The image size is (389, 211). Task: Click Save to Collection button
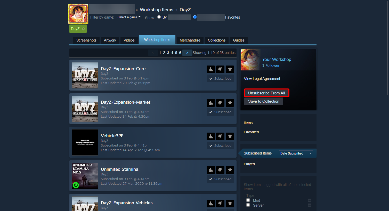(264, 101)
